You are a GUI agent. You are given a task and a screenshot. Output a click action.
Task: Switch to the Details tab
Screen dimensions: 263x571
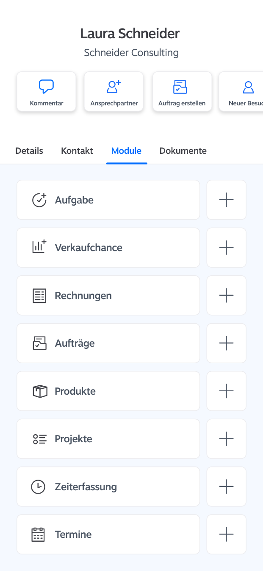(29, 151)
